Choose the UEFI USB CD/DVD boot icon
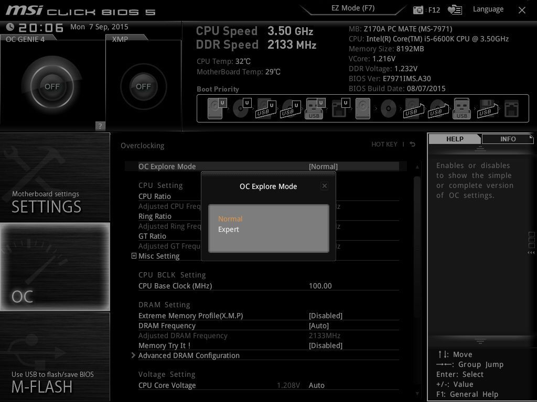The width and height of the screenshot is (537, 402). point(291,109)
